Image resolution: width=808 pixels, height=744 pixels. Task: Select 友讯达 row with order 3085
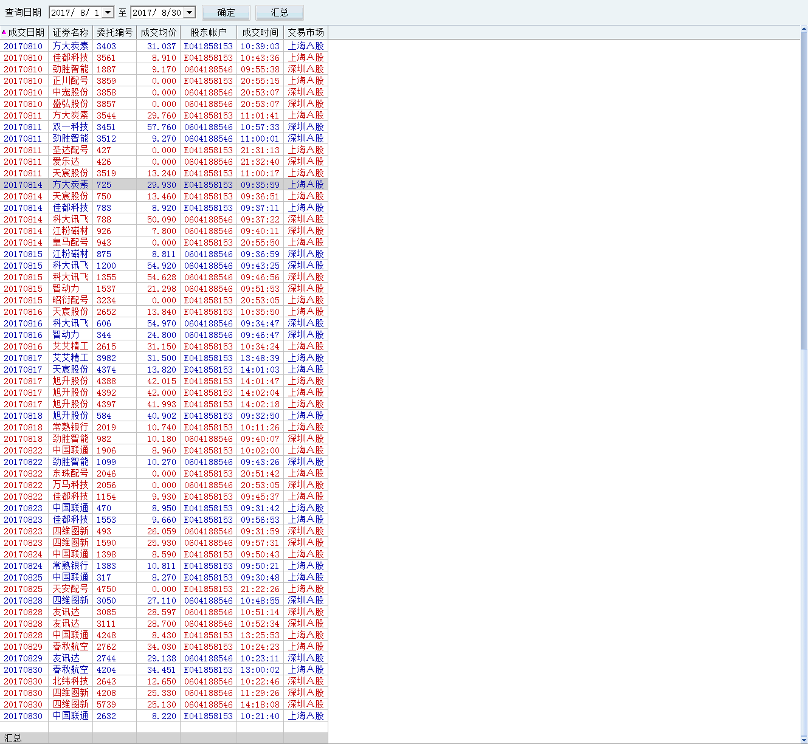(x=164, y=612)
